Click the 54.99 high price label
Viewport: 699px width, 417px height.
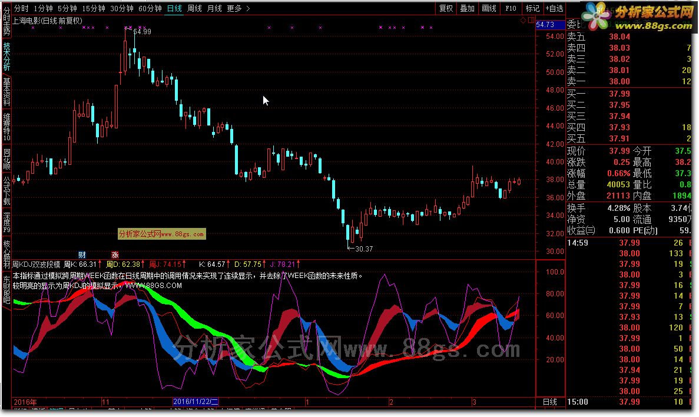142,32
